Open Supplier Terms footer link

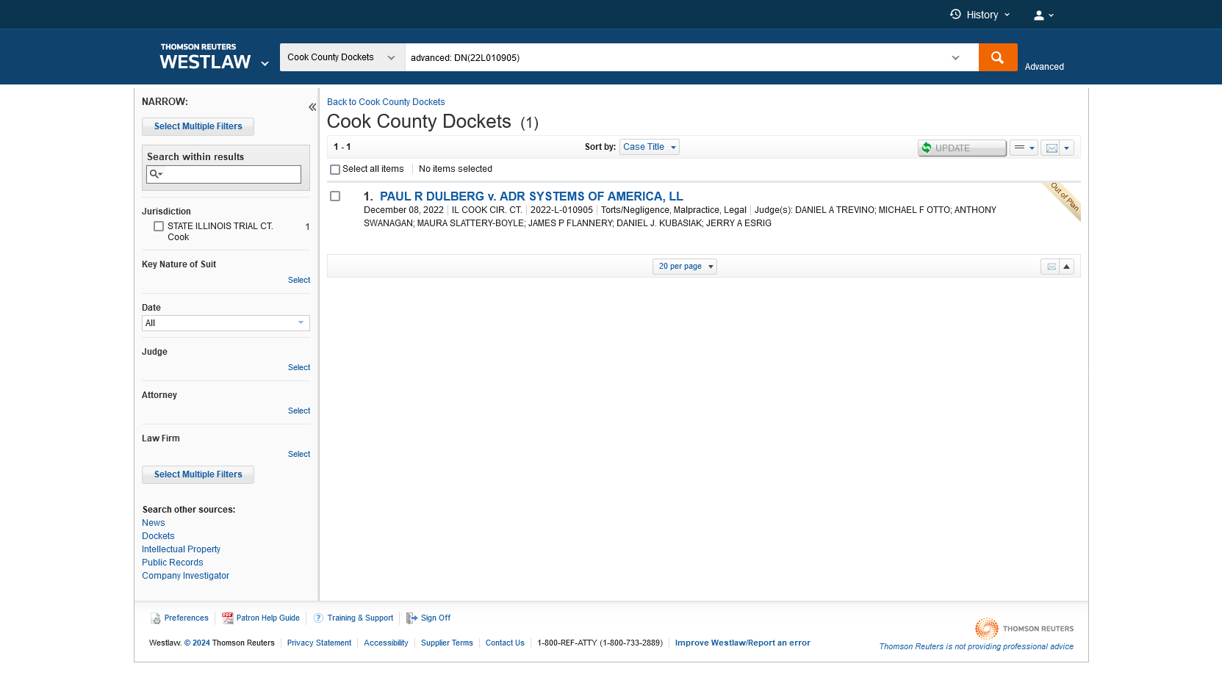447,643
